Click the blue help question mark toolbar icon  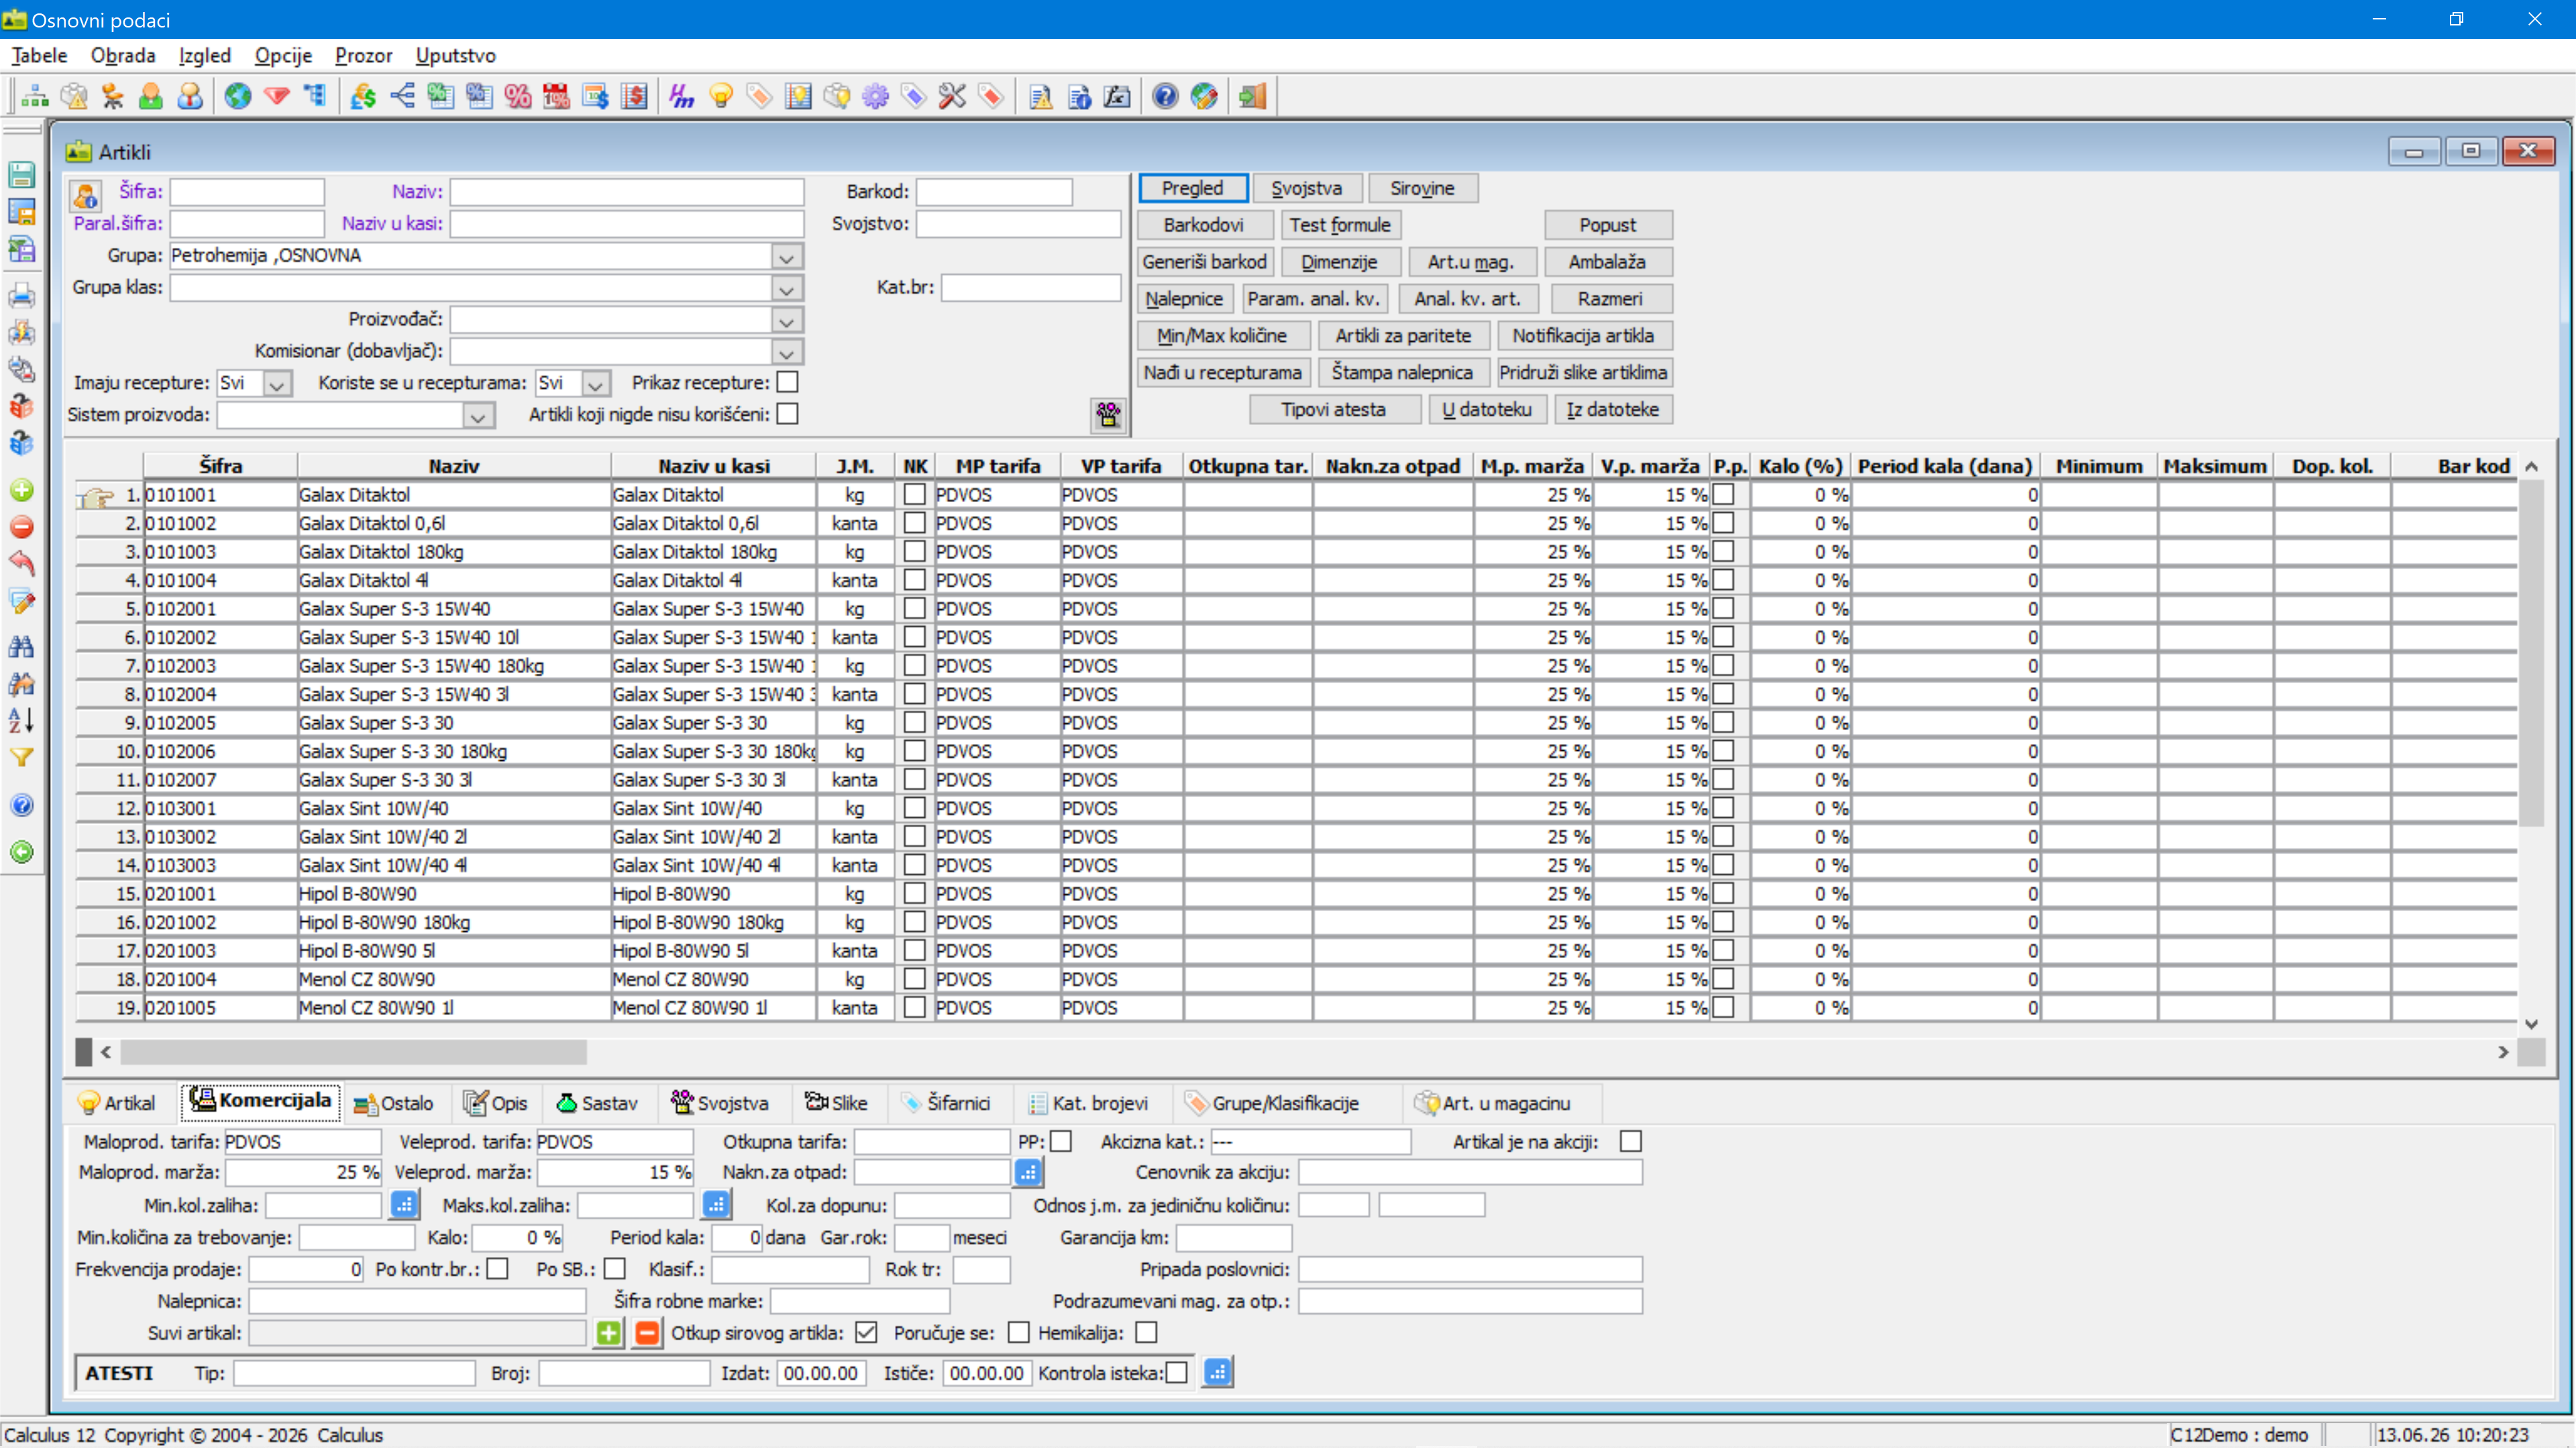pos(1165,96)
